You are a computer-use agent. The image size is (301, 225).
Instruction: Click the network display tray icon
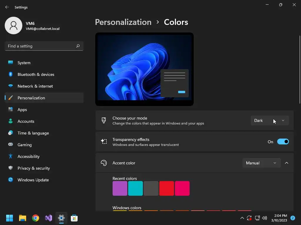[x=257, y=218]
